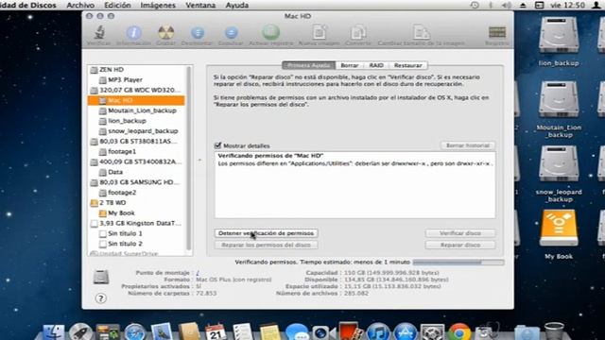605x340 pixels.
Task: Open the Trash in the Dock
Action: [554, 331]
